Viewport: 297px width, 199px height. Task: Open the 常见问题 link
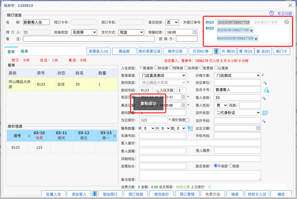(285, 13)
